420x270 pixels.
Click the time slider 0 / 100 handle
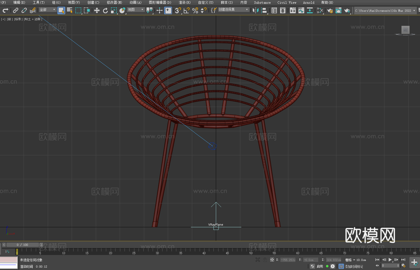click(23, 245)
